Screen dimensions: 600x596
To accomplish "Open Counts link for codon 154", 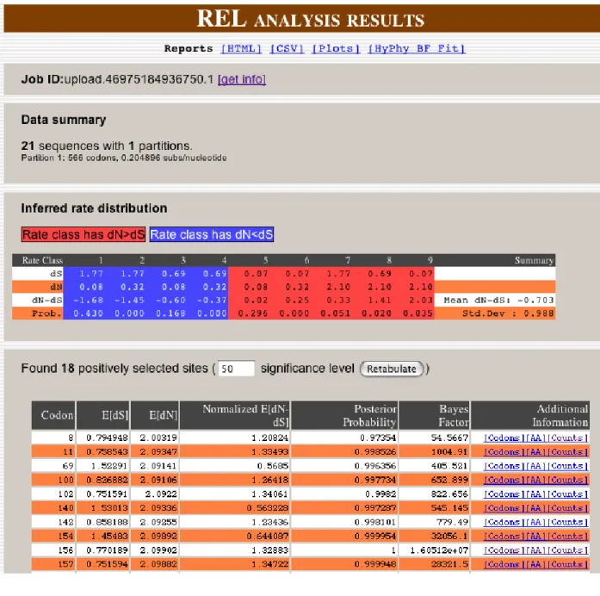I will 567,536.
